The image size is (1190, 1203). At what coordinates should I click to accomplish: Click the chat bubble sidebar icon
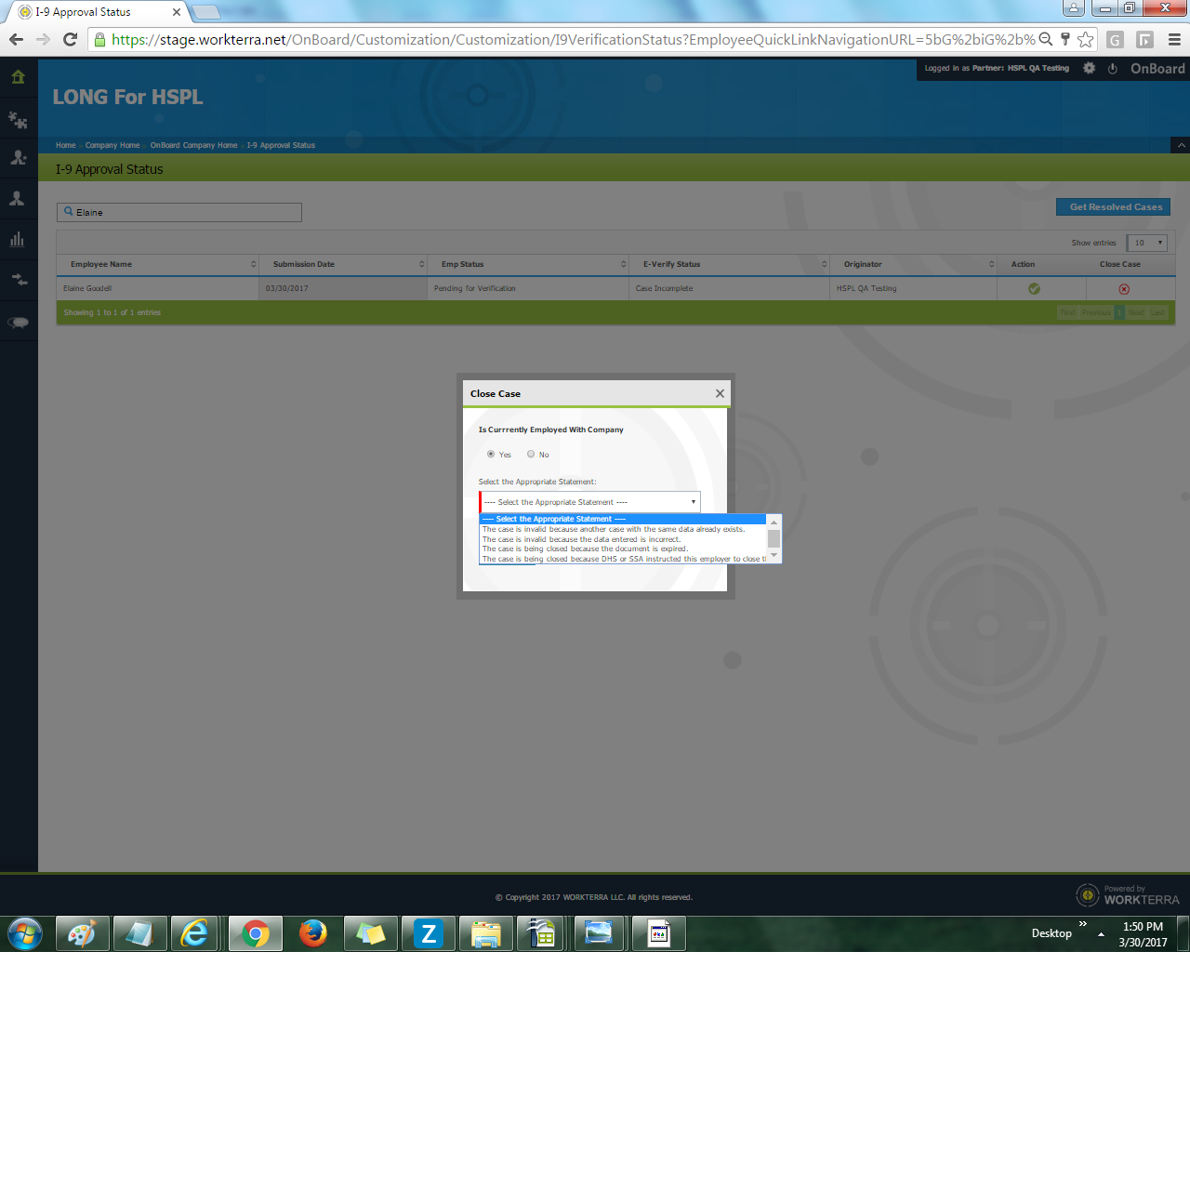click(x=18, y=323)
